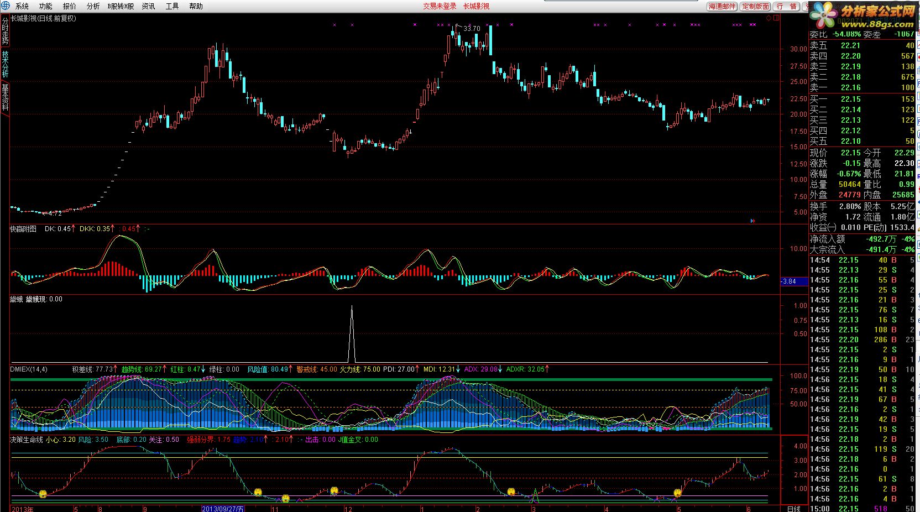Click the 买五 22.10 order book row
Viewport: 920px width, 512px height.
point(862,141)
